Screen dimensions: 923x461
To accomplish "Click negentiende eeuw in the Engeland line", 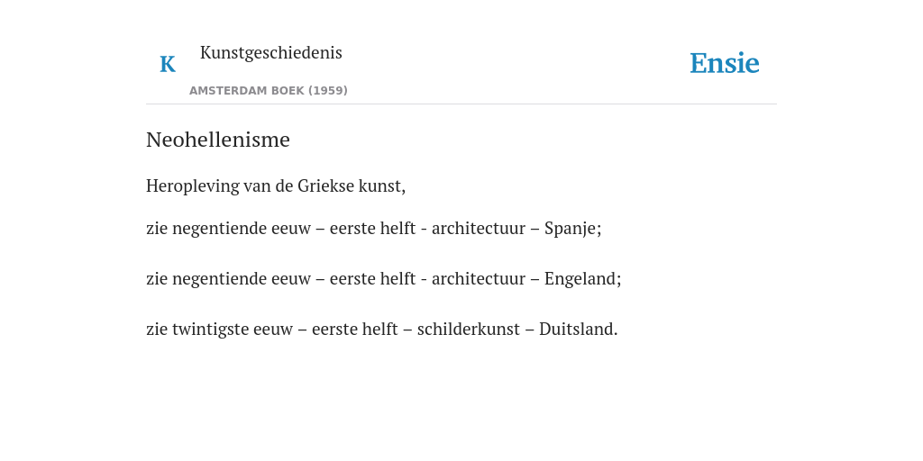I will (242, 279).
